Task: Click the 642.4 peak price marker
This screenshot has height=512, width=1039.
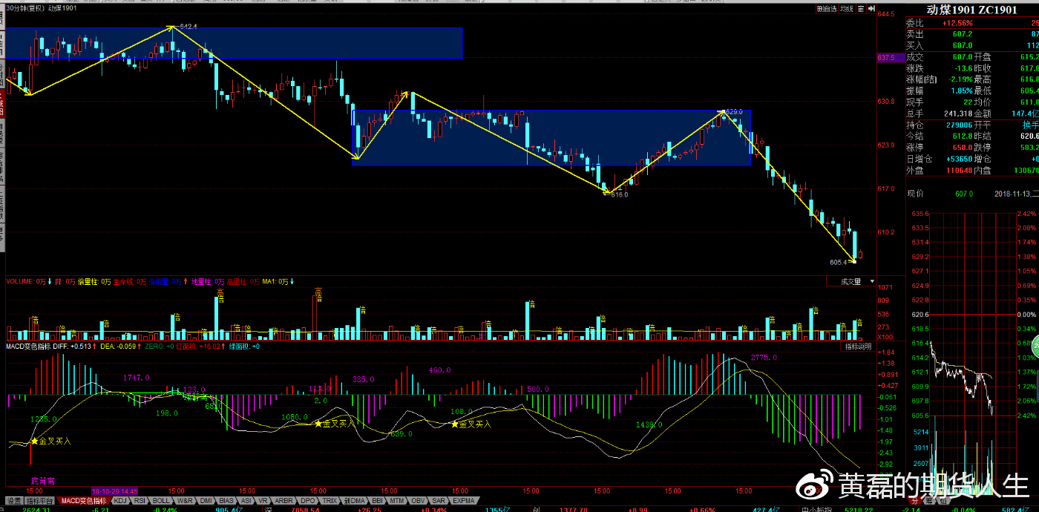Action: tap(187, 27)
